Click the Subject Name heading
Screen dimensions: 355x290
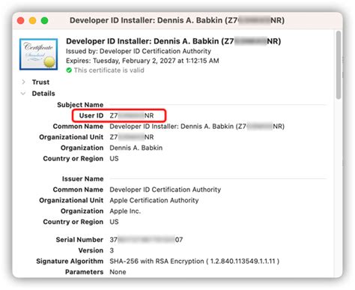click(80, 105)
